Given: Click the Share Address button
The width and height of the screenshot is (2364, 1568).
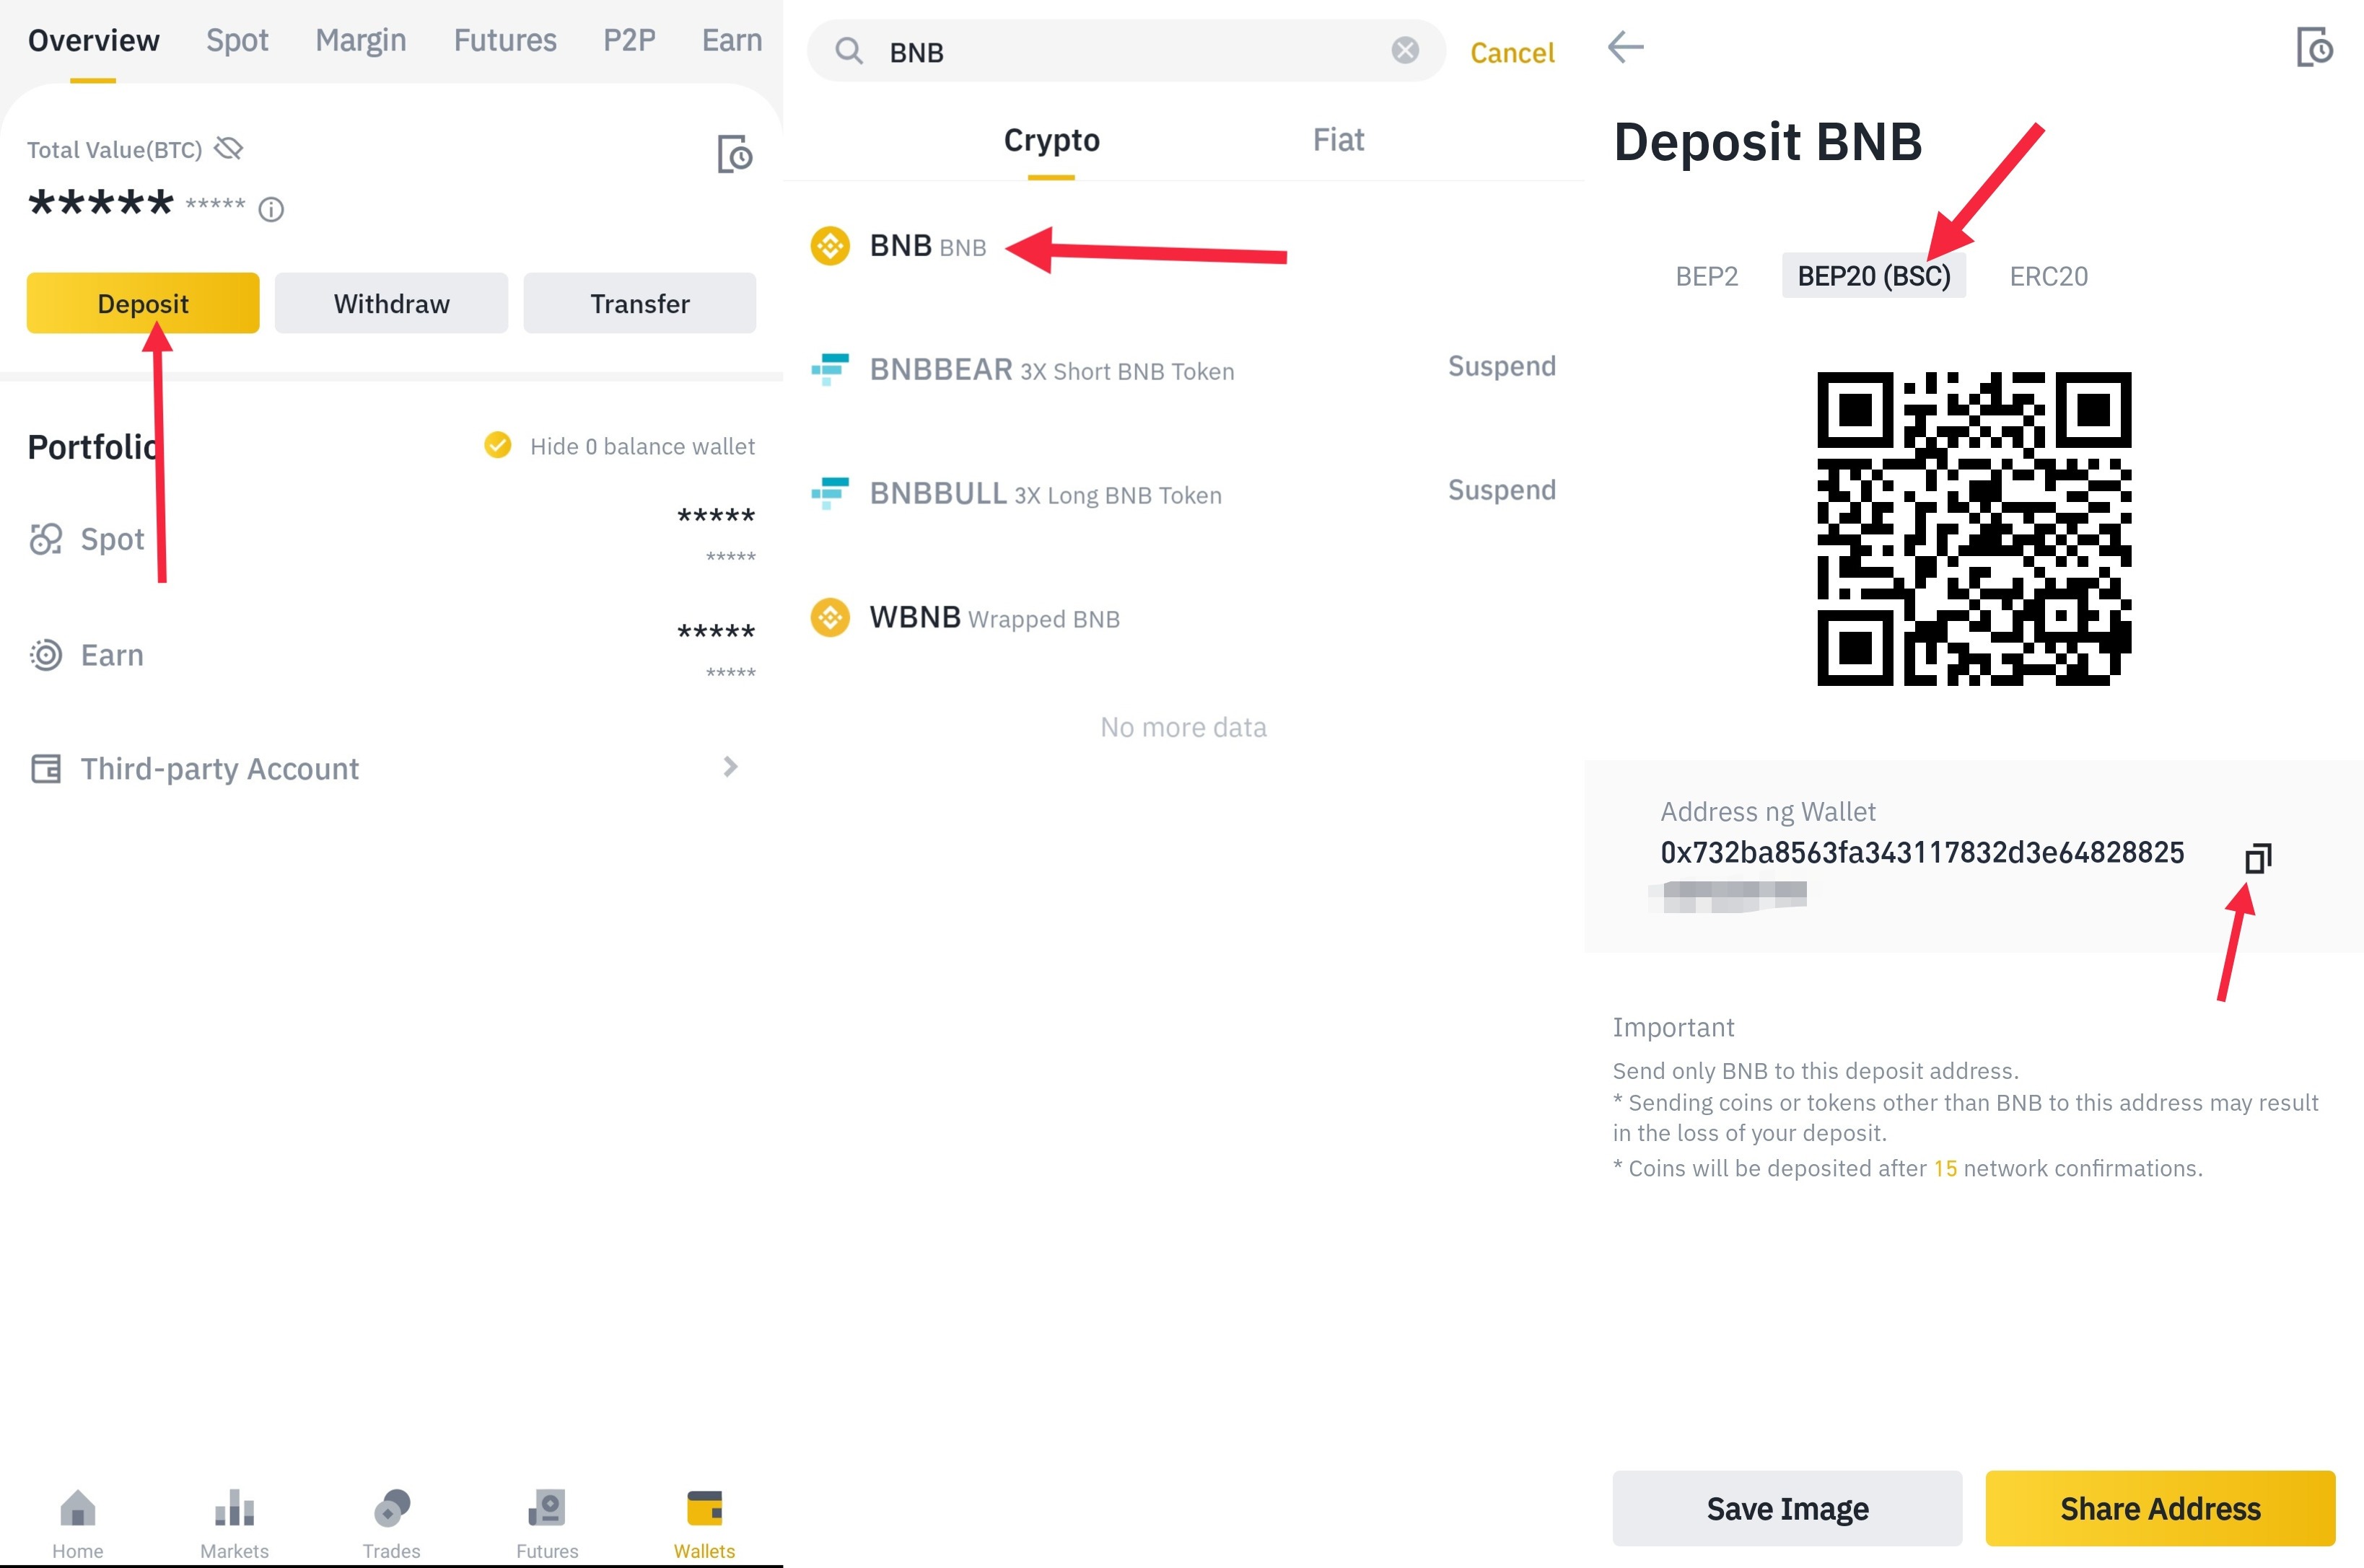Looking at the screenshot, I should (2159, 1507).
